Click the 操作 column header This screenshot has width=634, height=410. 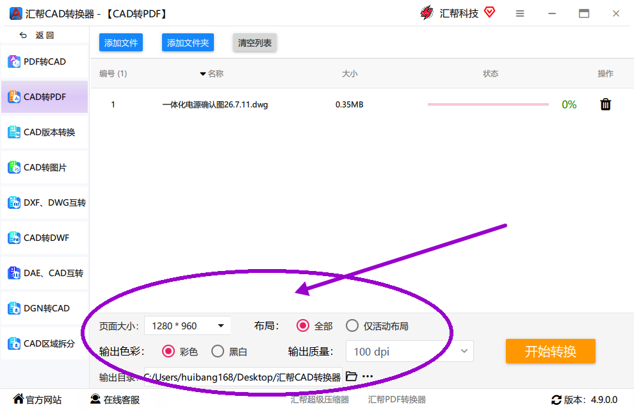605,74
